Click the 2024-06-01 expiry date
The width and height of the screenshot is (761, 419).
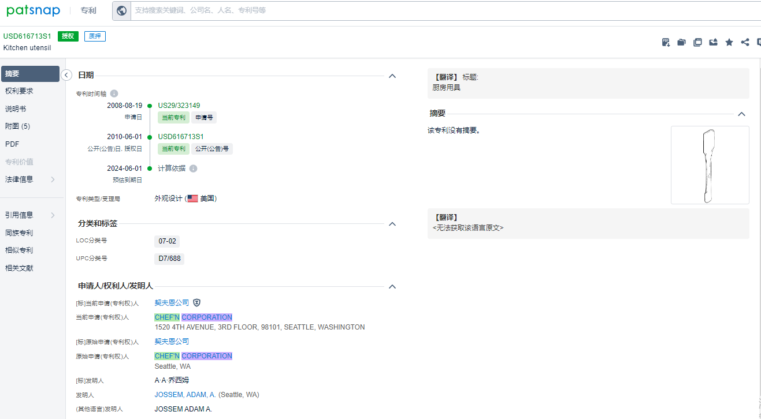point(124,169)
